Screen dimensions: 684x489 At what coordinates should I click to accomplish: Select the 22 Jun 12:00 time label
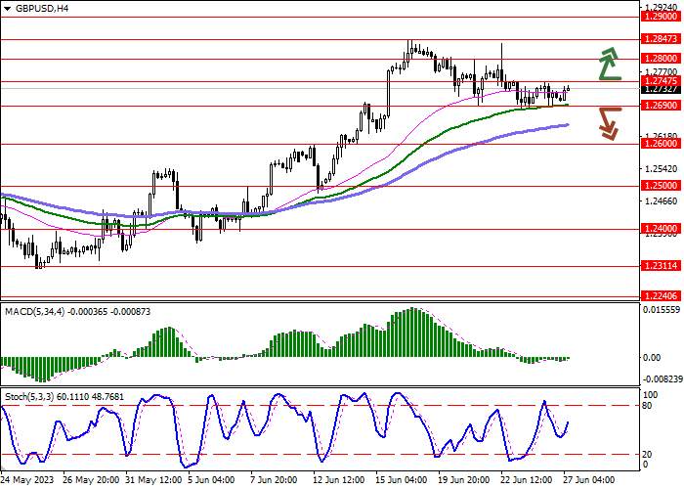527,480
